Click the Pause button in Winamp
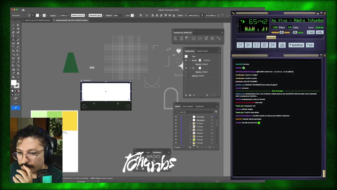Viewport: 337px width, 190px height. (x=256, y=45)
